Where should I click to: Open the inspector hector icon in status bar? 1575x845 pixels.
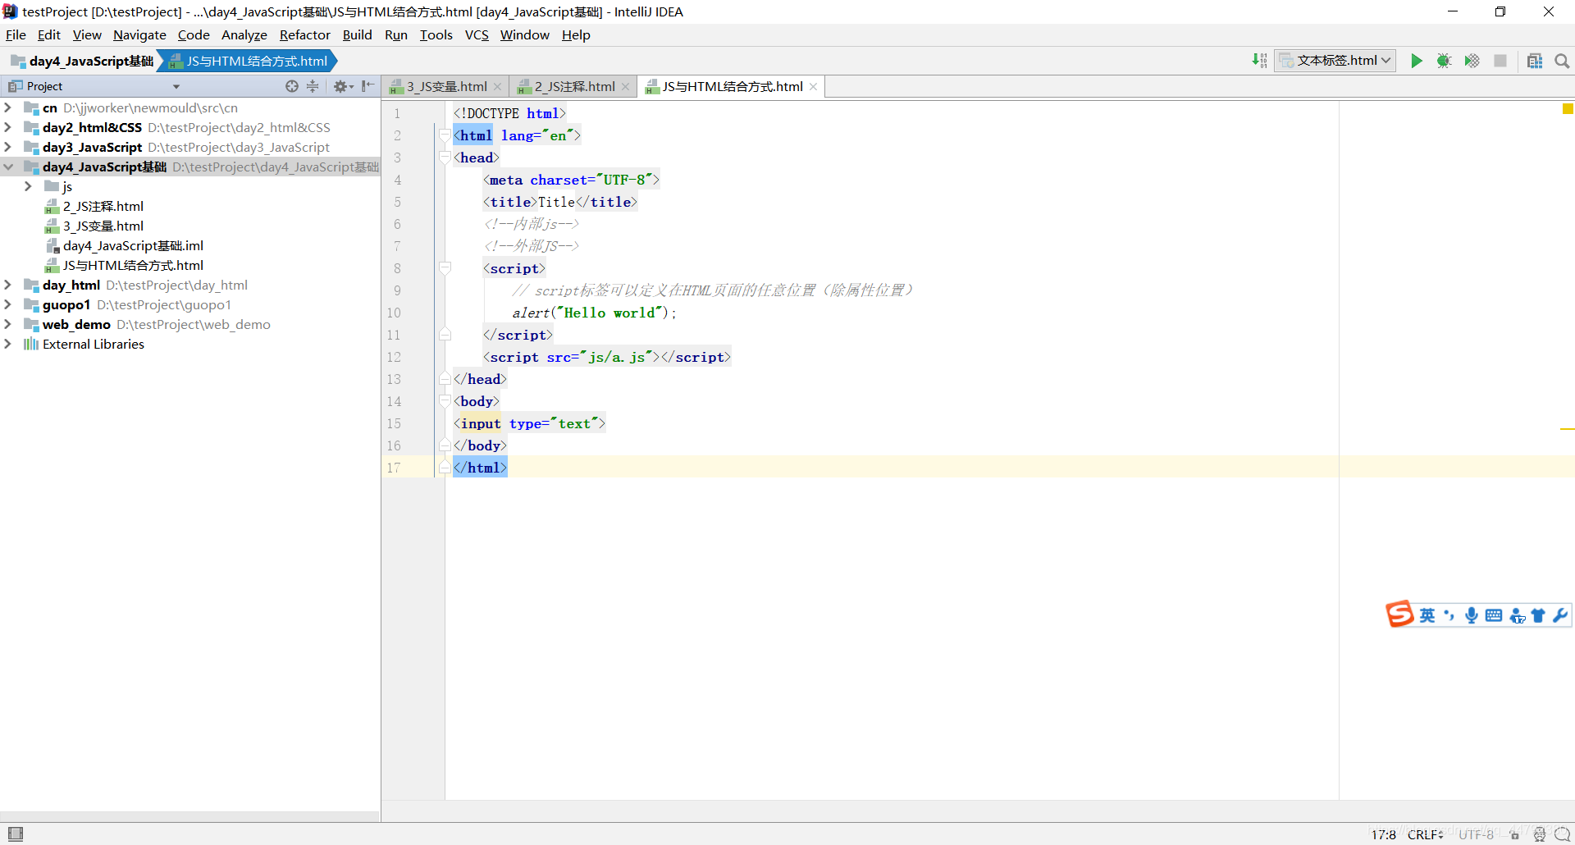1540,834
